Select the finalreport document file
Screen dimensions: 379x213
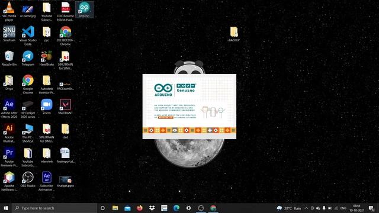[65, 155]
